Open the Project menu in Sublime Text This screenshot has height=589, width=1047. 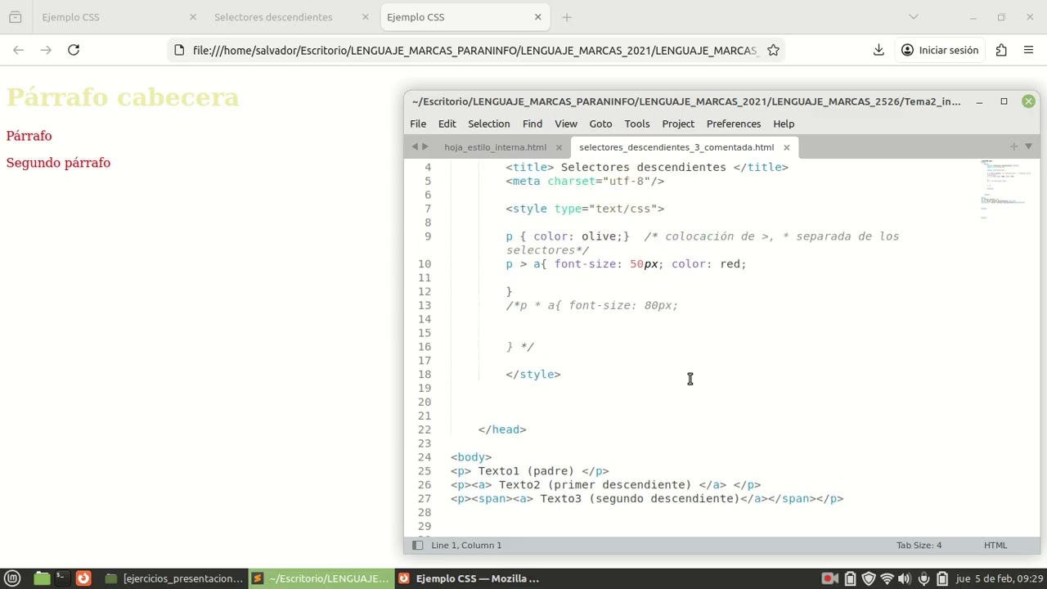pos(678,124)
